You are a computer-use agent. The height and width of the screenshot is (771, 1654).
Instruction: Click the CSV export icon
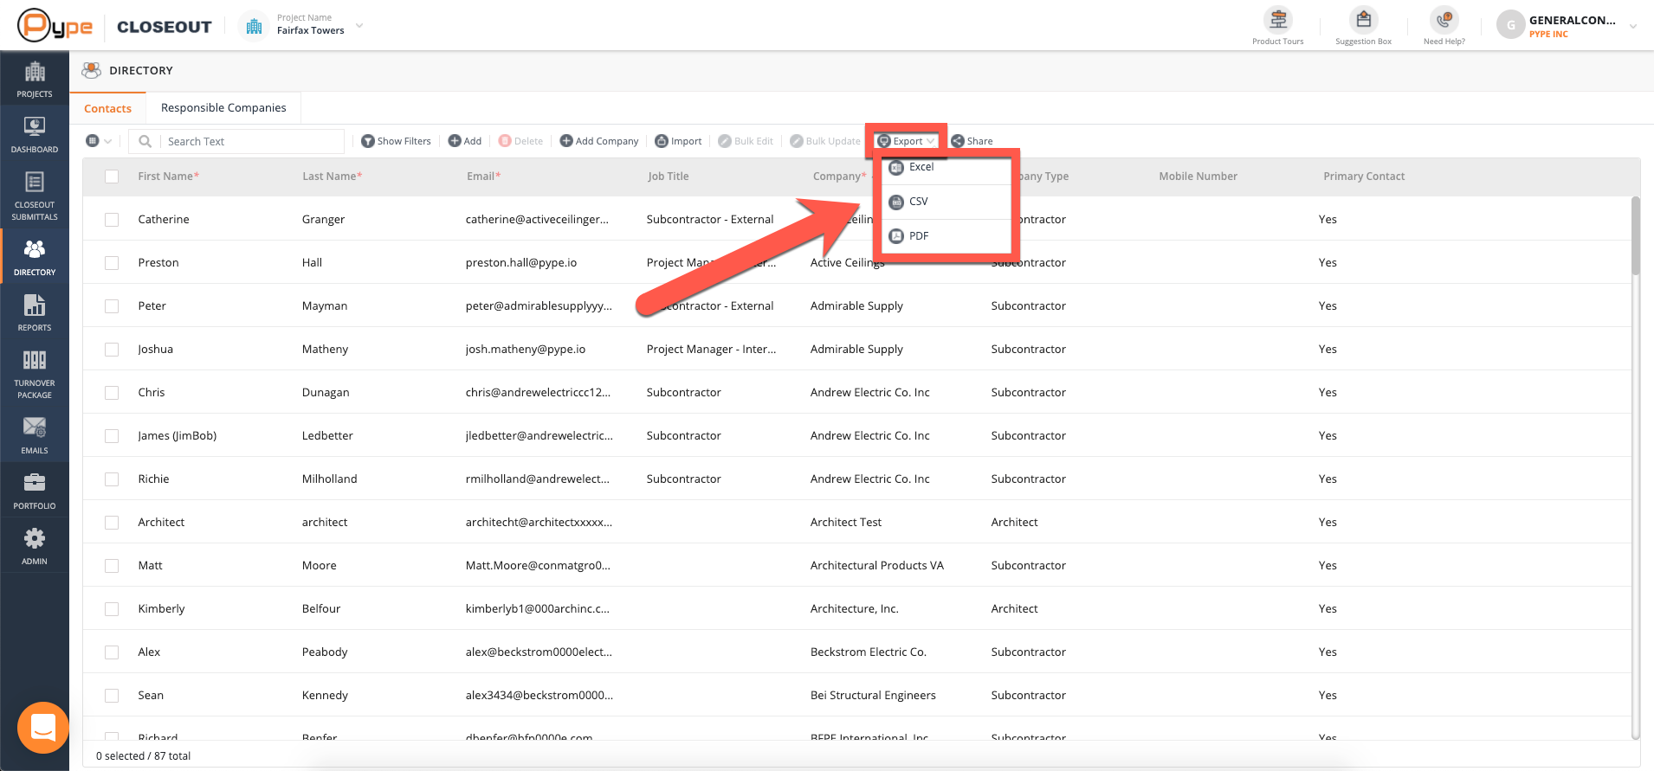click(x=897, y=202)
